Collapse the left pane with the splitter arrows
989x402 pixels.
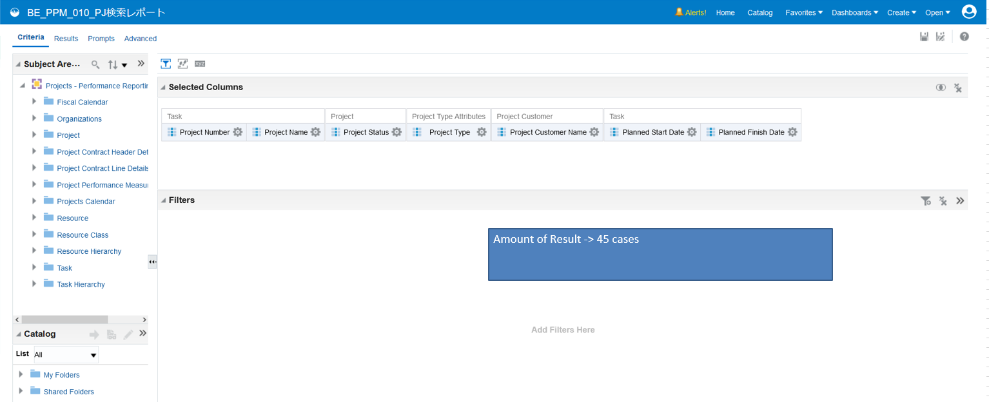(x=152, y=262)
